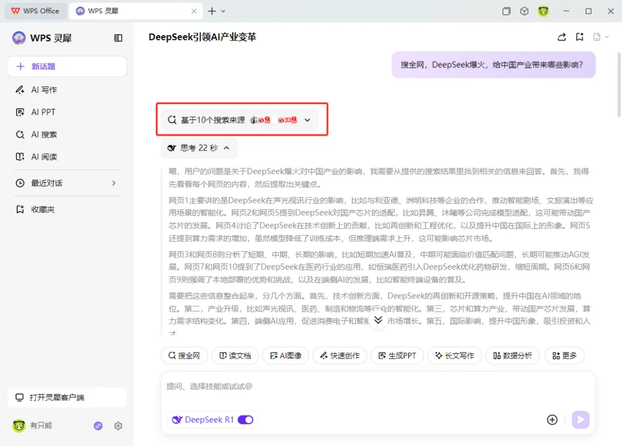This screenshot has height=446, width=622.
Task: Open AI 阅读 from sidebar
Action: coord(44,157)
